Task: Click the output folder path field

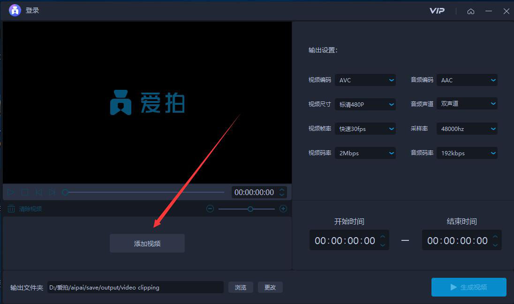Action: [x=136, y=287]
